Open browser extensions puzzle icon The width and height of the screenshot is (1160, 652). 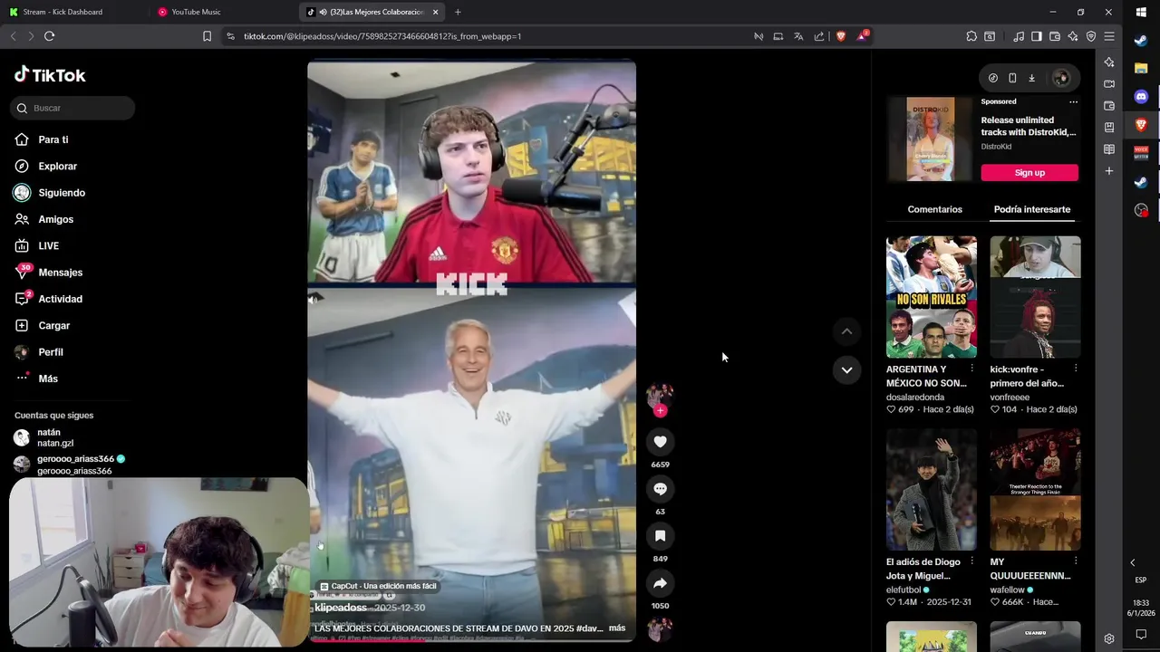pos(971,36)
